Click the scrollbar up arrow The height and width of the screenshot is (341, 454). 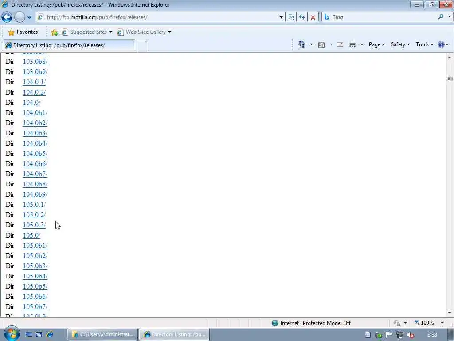tap(450, 57)
